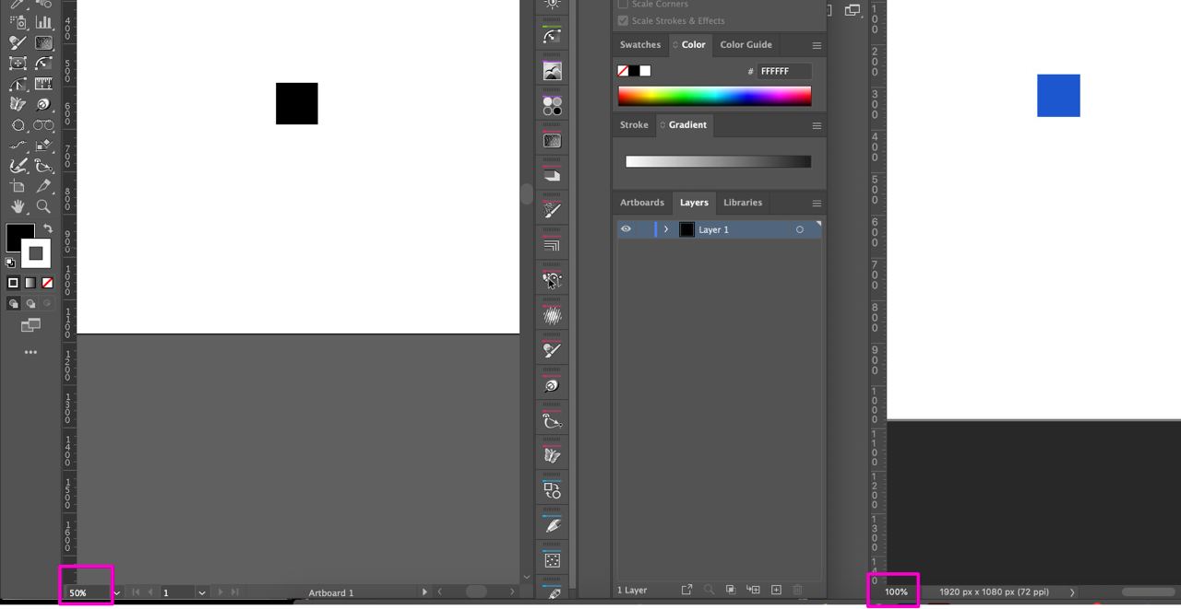This screenshot has width=1181, height=609.
Task: Click Create New Layer icon
Action: pyautogui.click(x=776, y=590)
